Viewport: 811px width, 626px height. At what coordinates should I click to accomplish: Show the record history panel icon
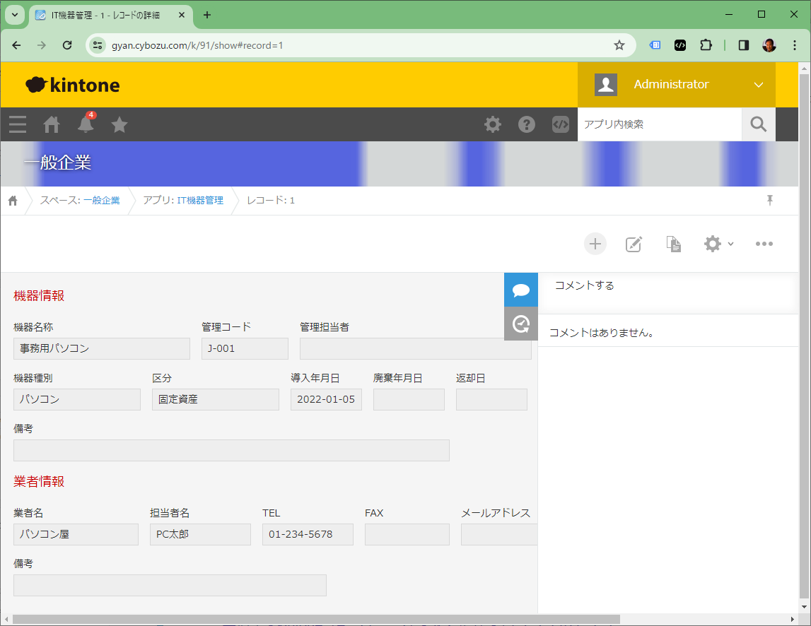coord(521,324)
